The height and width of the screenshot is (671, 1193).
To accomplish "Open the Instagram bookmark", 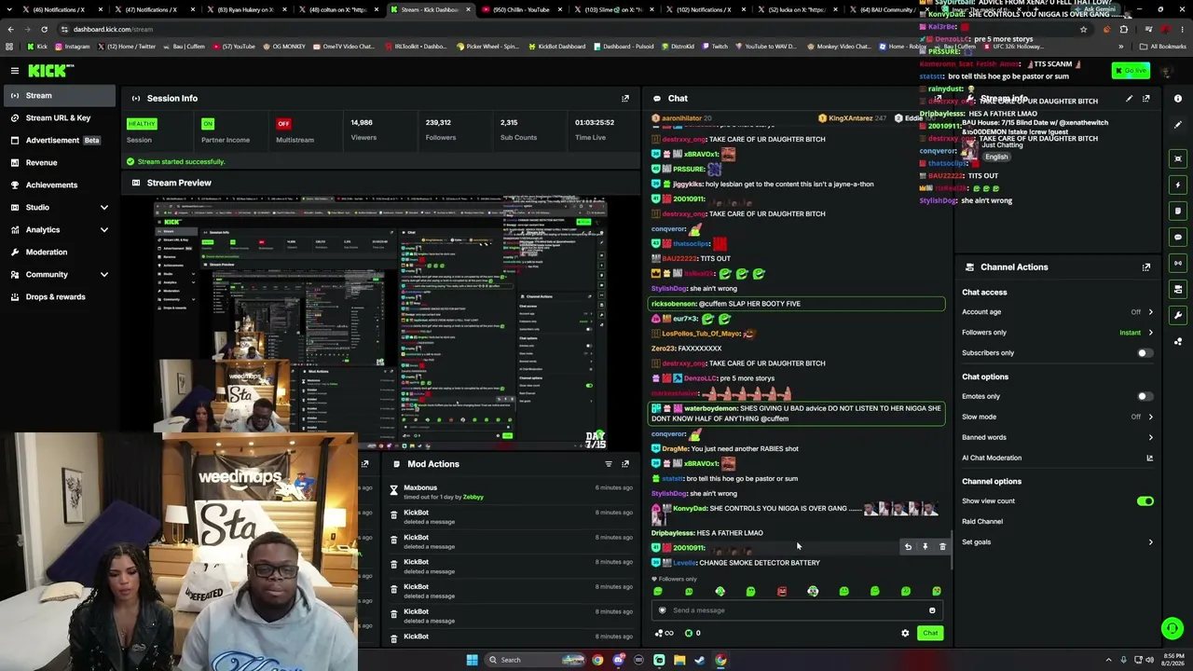I will point(73,47).
